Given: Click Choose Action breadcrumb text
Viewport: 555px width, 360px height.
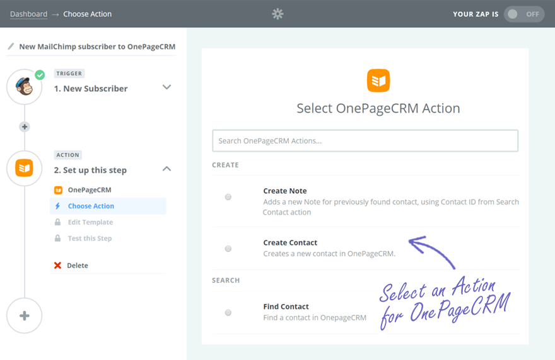Looking at the screenshot, I should (x=88, y=14).
